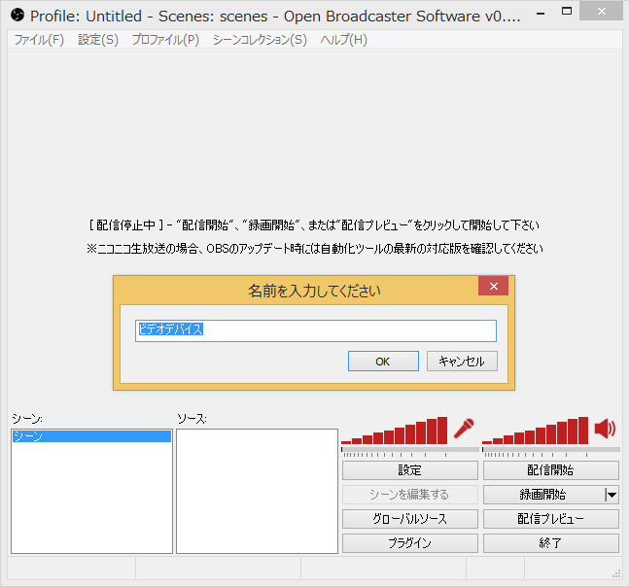
Task: Minimize the OBS window
Action: point(541,13)
